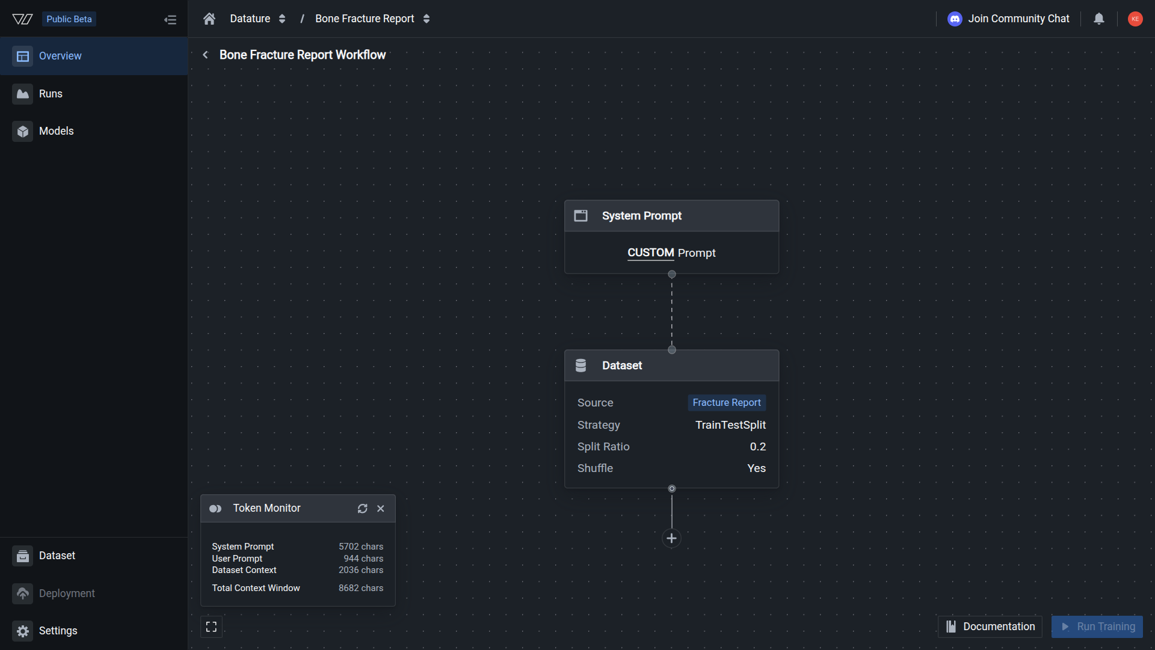Screen dimensions: 1155x650
Task: Open the Datature workspace switcher
Action: 282,19
